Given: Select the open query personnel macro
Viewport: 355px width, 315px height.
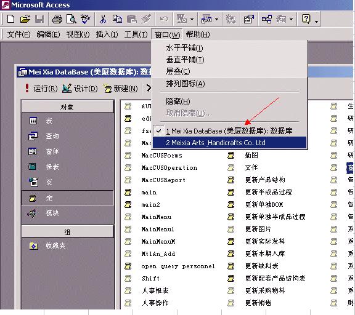Looking at the screenshot, I should click(x=178, y=266).
